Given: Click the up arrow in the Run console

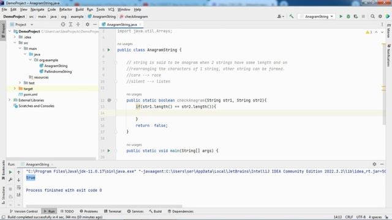Looking at the screenshot, I should click(18, 172).
